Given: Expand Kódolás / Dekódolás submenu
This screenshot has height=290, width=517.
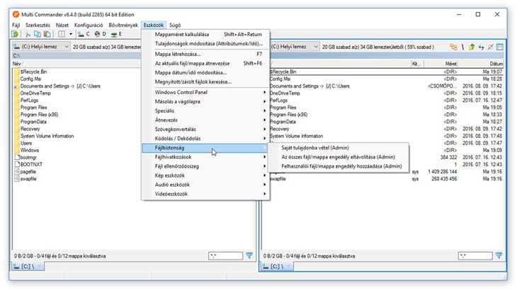Looking at the screenshot, I should click(x=206, y=138).
